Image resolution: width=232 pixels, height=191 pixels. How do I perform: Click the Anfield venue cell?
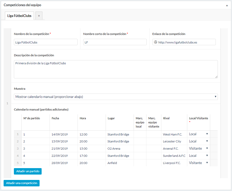[x=120, y=163]
